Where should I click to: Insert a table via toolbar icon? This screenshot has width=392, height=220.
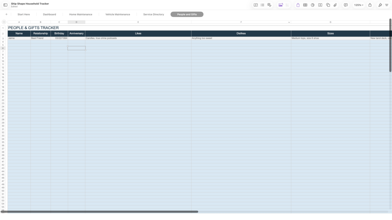point(305,5)
